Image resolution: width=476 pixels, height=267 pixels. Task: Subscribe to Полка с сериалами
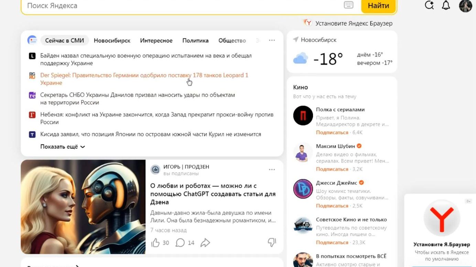point(332,132)
